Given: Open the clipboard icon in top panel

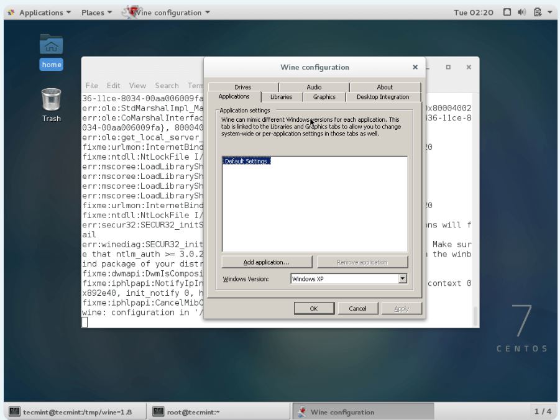Looking at the screenshot, I should tap(538, 12).
